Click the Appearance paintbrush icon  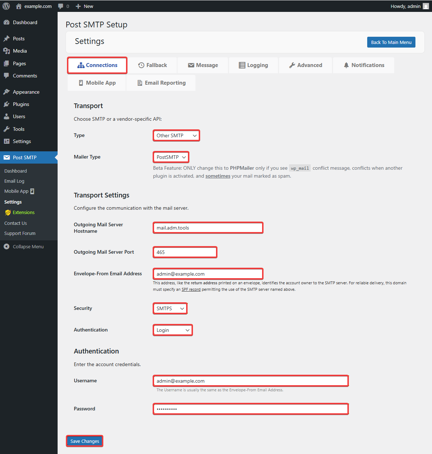pyautogui.click(x=6, y=92)
